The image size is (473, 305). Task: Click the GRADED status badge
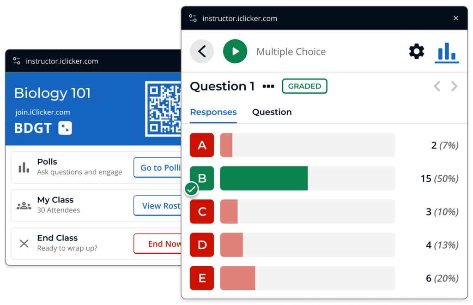point(304,86)
